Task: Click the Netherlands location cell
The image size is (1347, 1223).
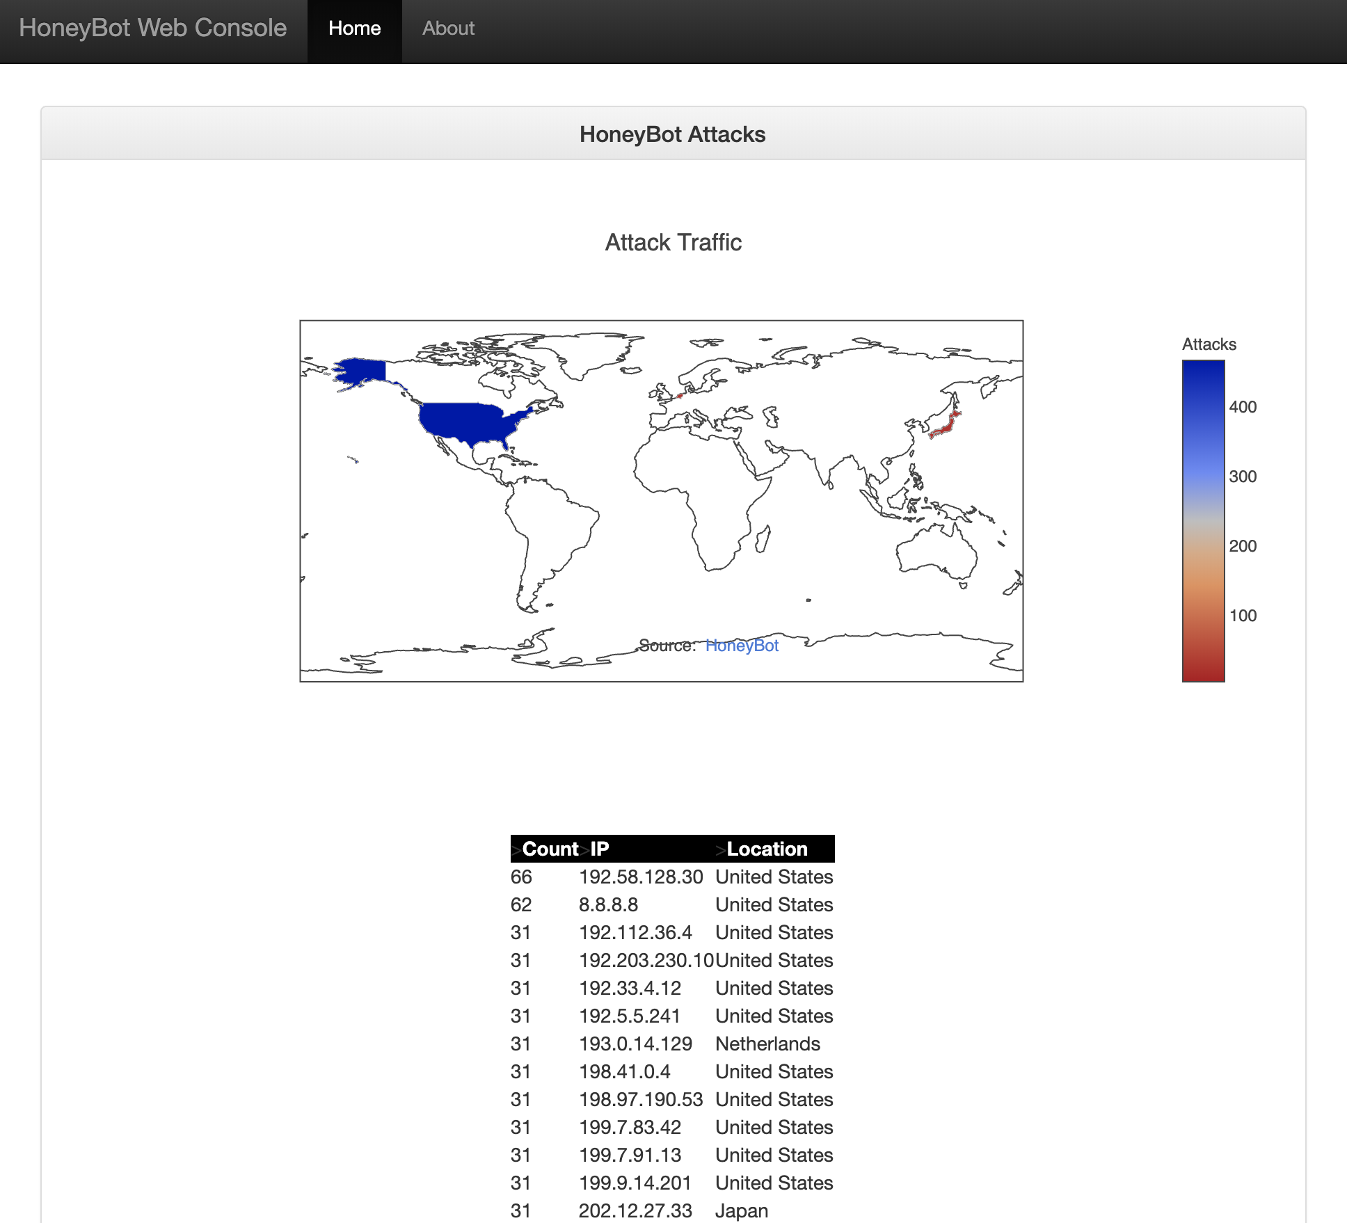Action: tap(767, 1044)
